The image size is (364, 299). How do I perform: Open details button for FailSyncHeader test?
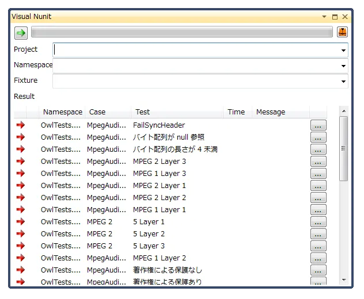(318, 125)
